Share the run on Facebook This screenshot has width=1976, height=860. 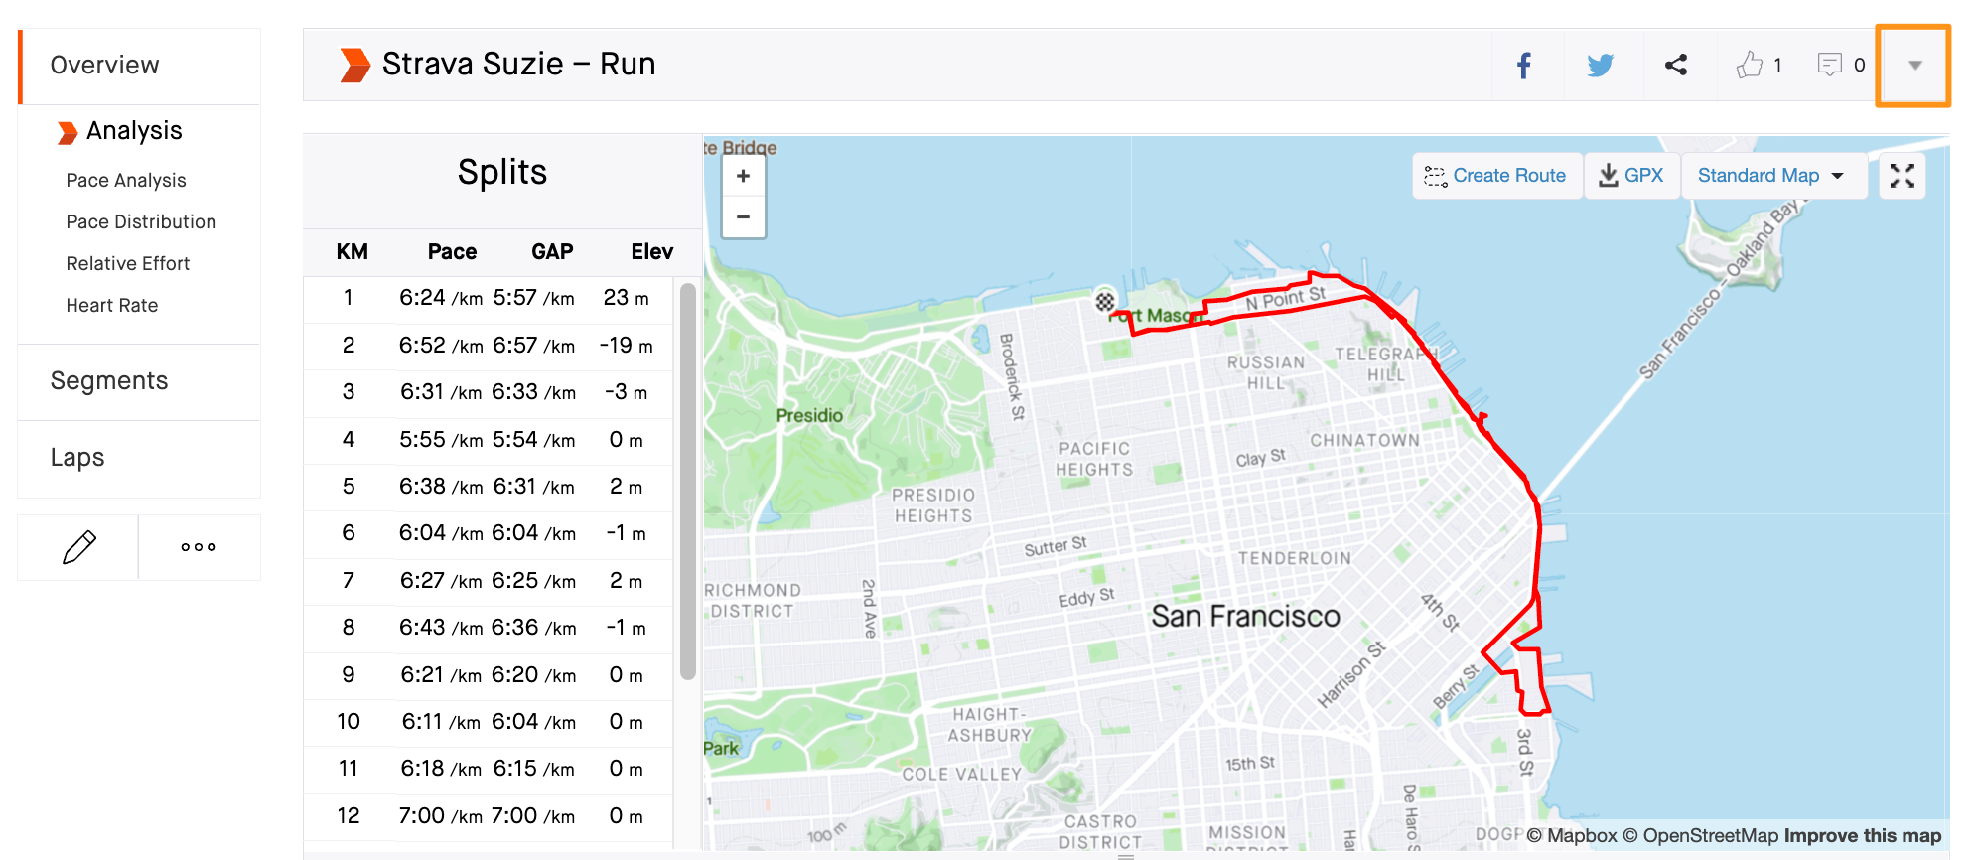(1524, 66)
